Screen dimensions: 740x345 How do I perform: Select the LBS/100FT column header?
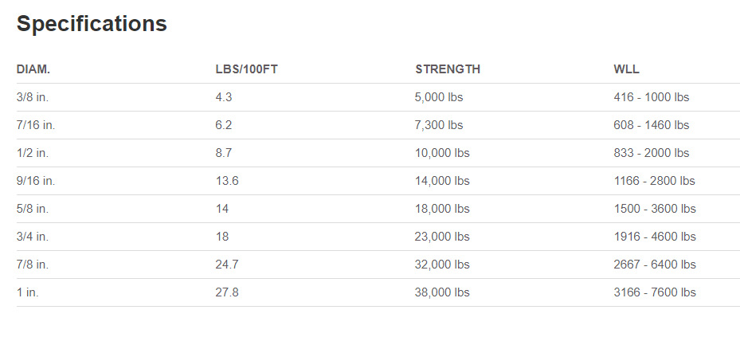tap(246, 69)
